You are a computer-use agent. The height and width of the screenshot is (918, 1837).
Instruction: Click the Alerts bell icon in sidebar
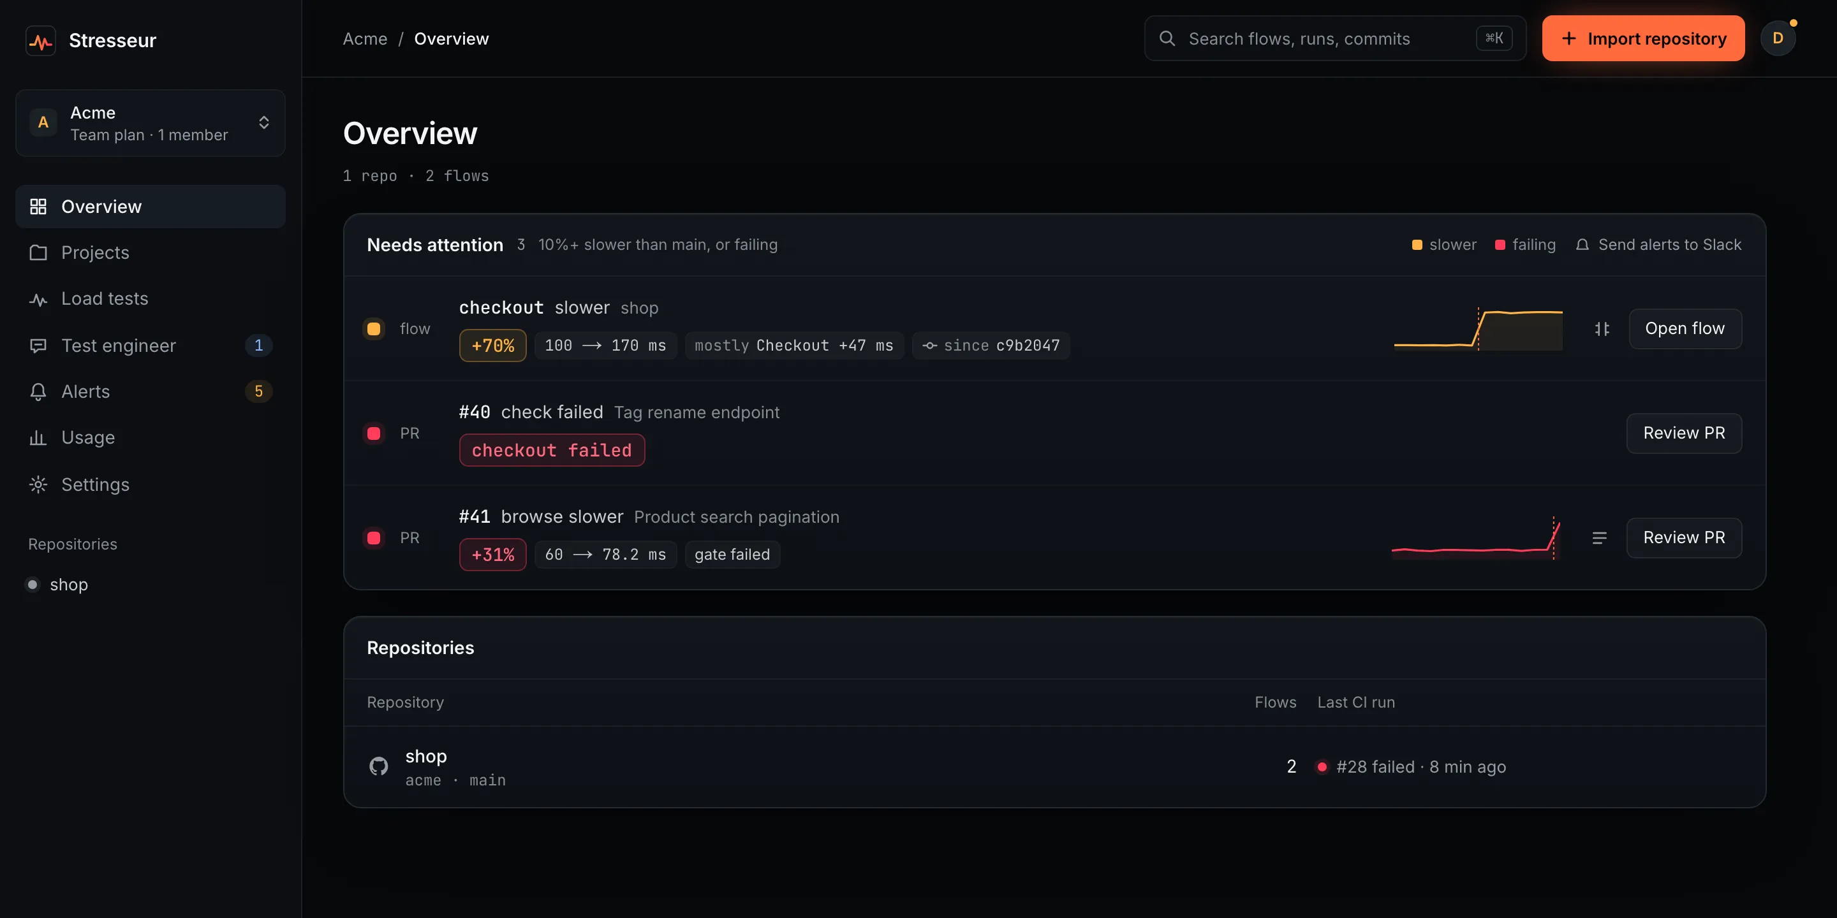coord(38,391)
